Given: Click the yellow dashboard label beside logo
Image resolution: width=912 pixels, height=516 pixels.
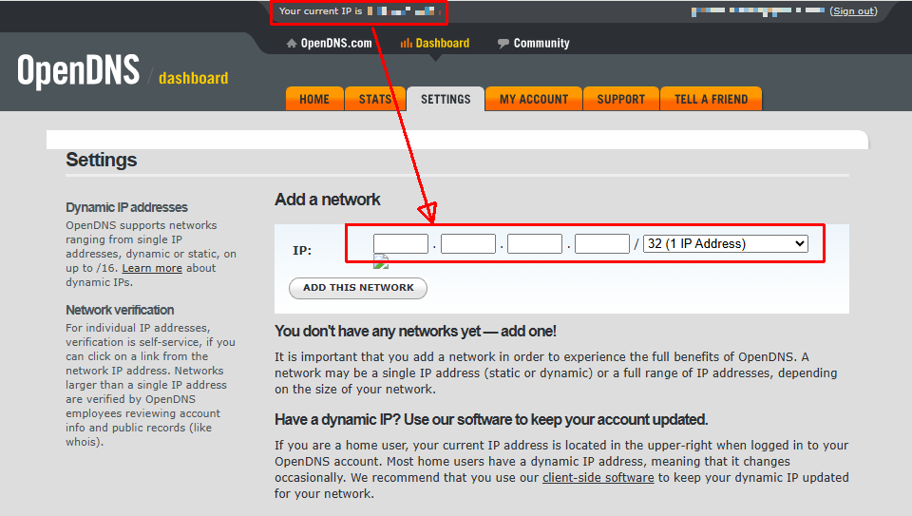Looking at the screenshot, I should click(193, 78).
